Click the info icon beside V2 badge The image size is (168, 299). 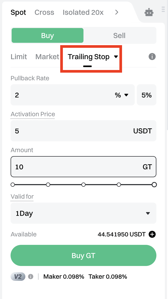[31, 277]
